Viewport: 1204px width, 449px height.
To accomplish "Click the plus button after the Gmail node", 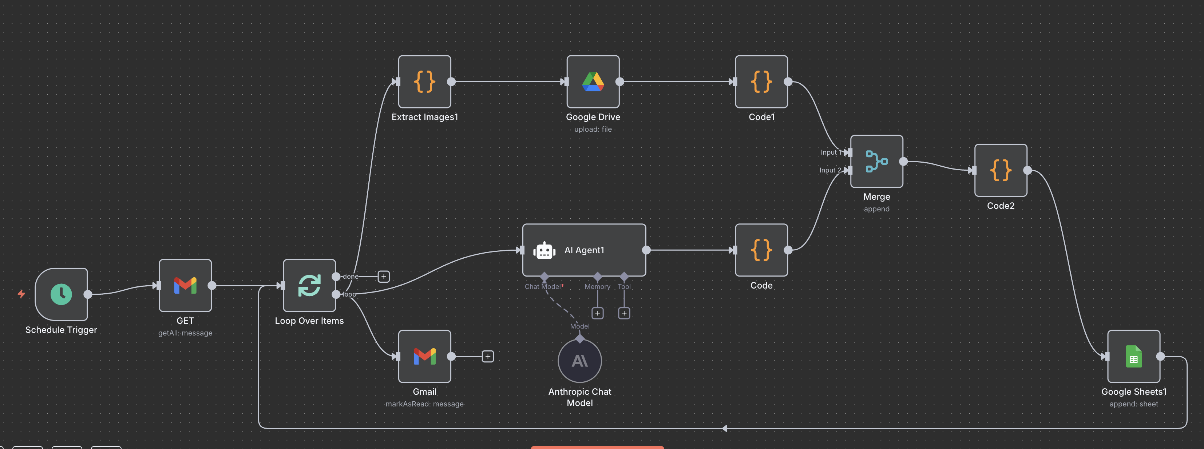I will pyautogui.click(x=488, y=356).
